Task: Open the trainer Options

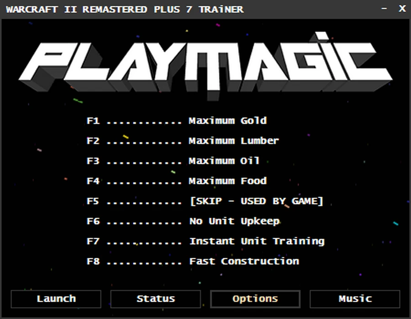Action: coord(255,299)
